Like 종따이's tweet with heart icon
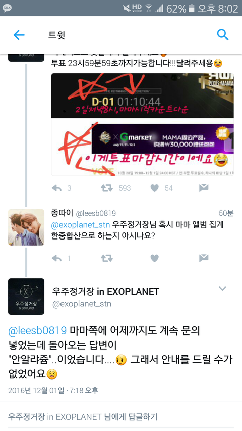The height and width of the screenshot is (431, 242). click(x=155, y=258)
